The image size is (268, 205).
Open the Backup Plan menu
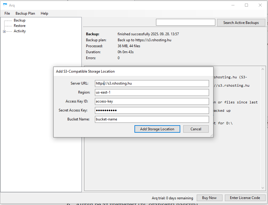tap(25, 13)
